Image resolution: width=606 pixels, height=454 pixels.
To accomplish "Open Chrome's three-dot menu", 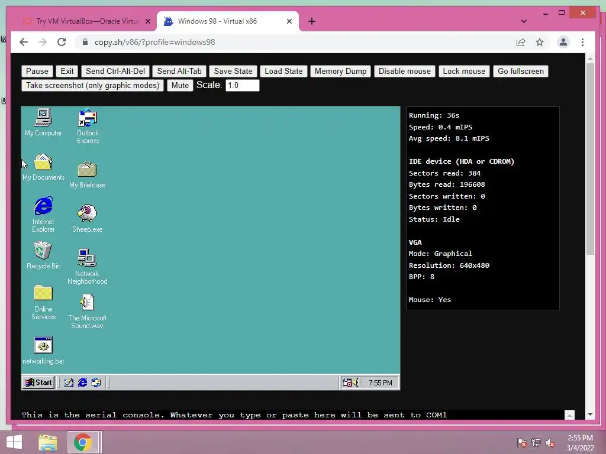I will point(582,42).
